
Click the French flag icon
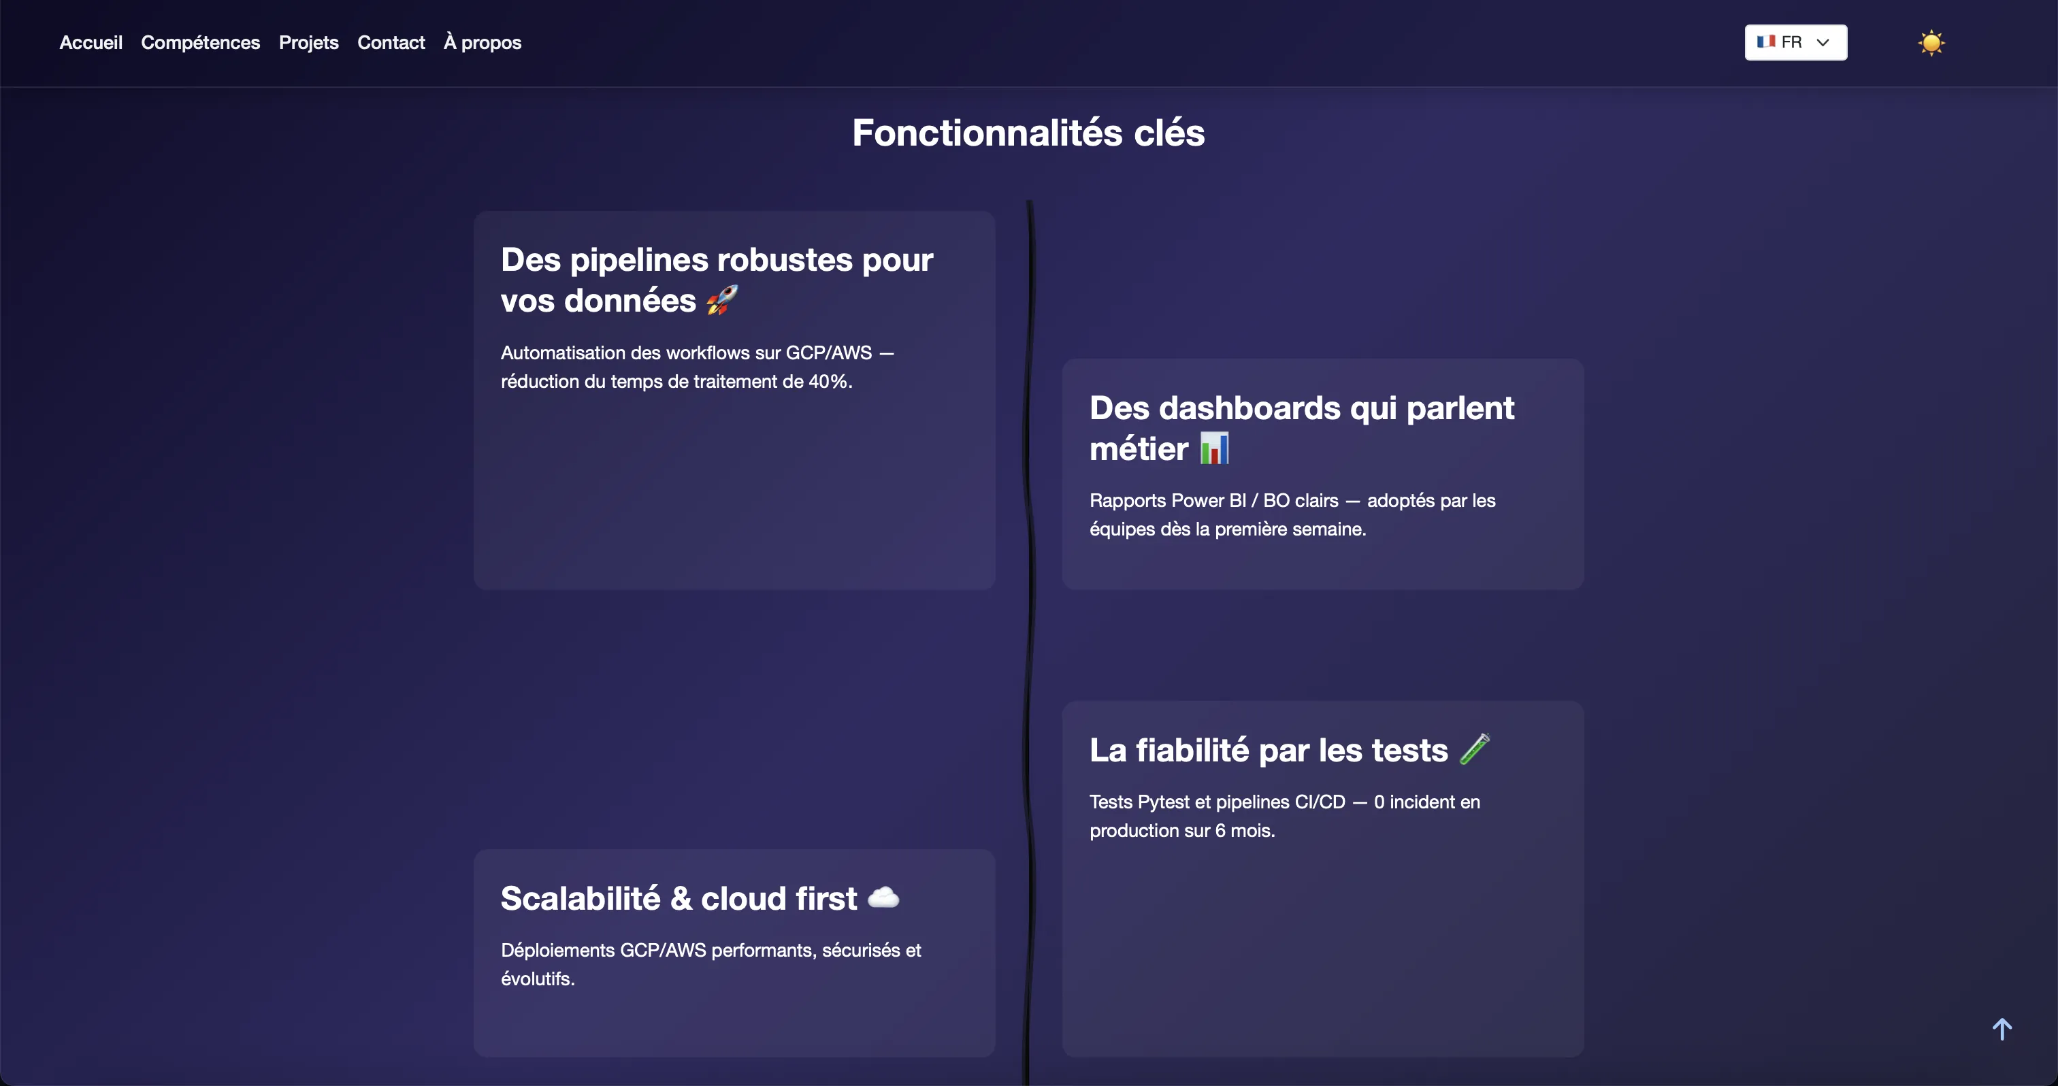click(1765, 42)
